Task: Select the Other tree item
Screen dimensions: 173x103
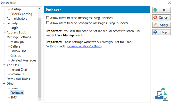Action: (10, 84)
